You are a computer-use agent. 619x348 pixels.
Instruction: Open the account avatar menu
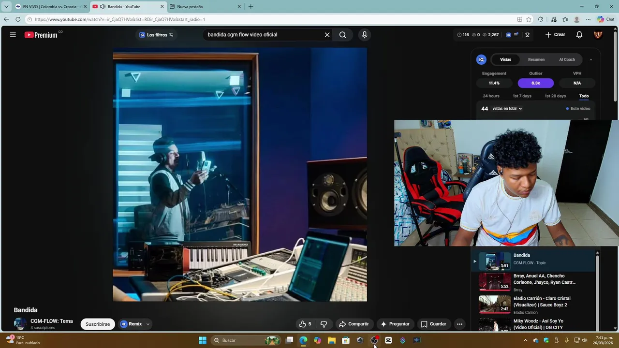pyautogui.click(x=598, y=35)
